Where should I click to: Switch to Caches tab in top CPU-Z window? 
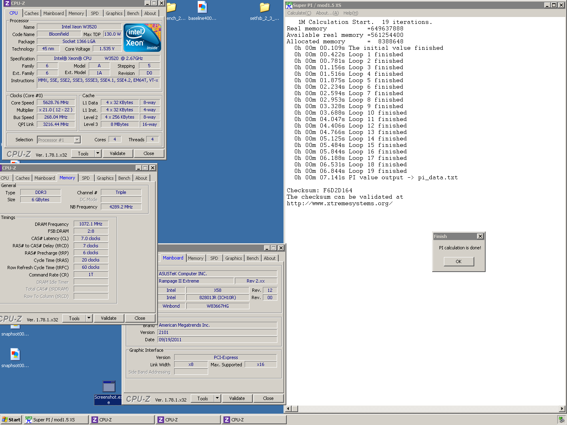click(31, 13)
